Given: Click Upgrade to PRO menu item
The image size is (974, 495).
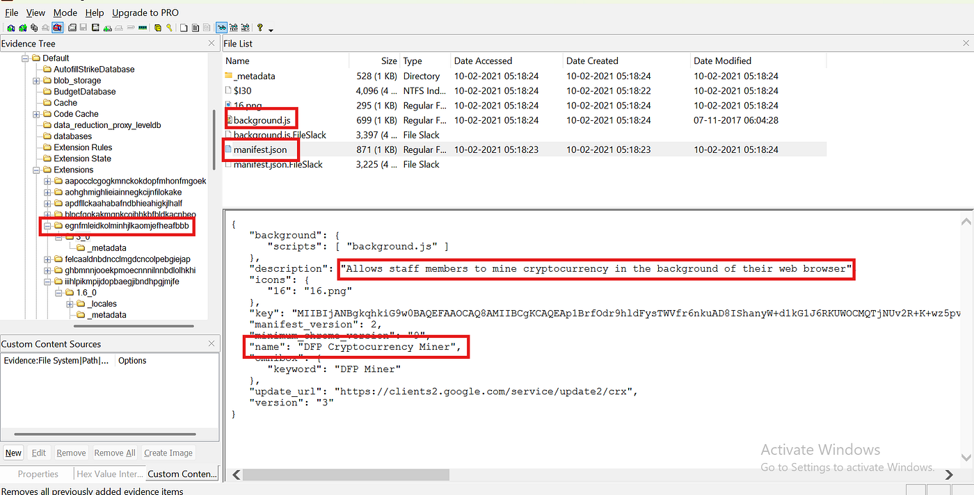Looking at the screenshot, I should click(x=145, y=13).
